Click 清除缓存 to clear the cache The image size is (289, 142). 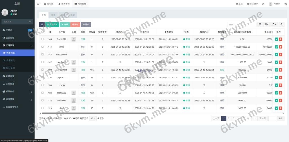click(x=252, y=4)
